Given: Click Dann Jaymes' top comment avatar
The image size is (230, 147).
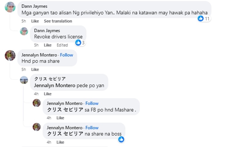Looking at the screenshot, I should pos(10,7).
